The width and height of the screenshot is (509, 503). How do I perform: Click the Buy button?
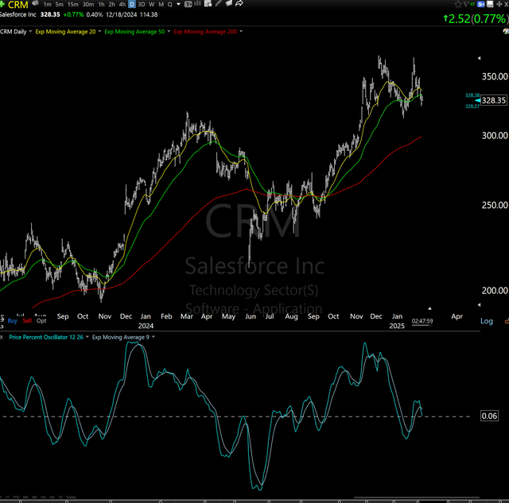[x=13, y=321]
